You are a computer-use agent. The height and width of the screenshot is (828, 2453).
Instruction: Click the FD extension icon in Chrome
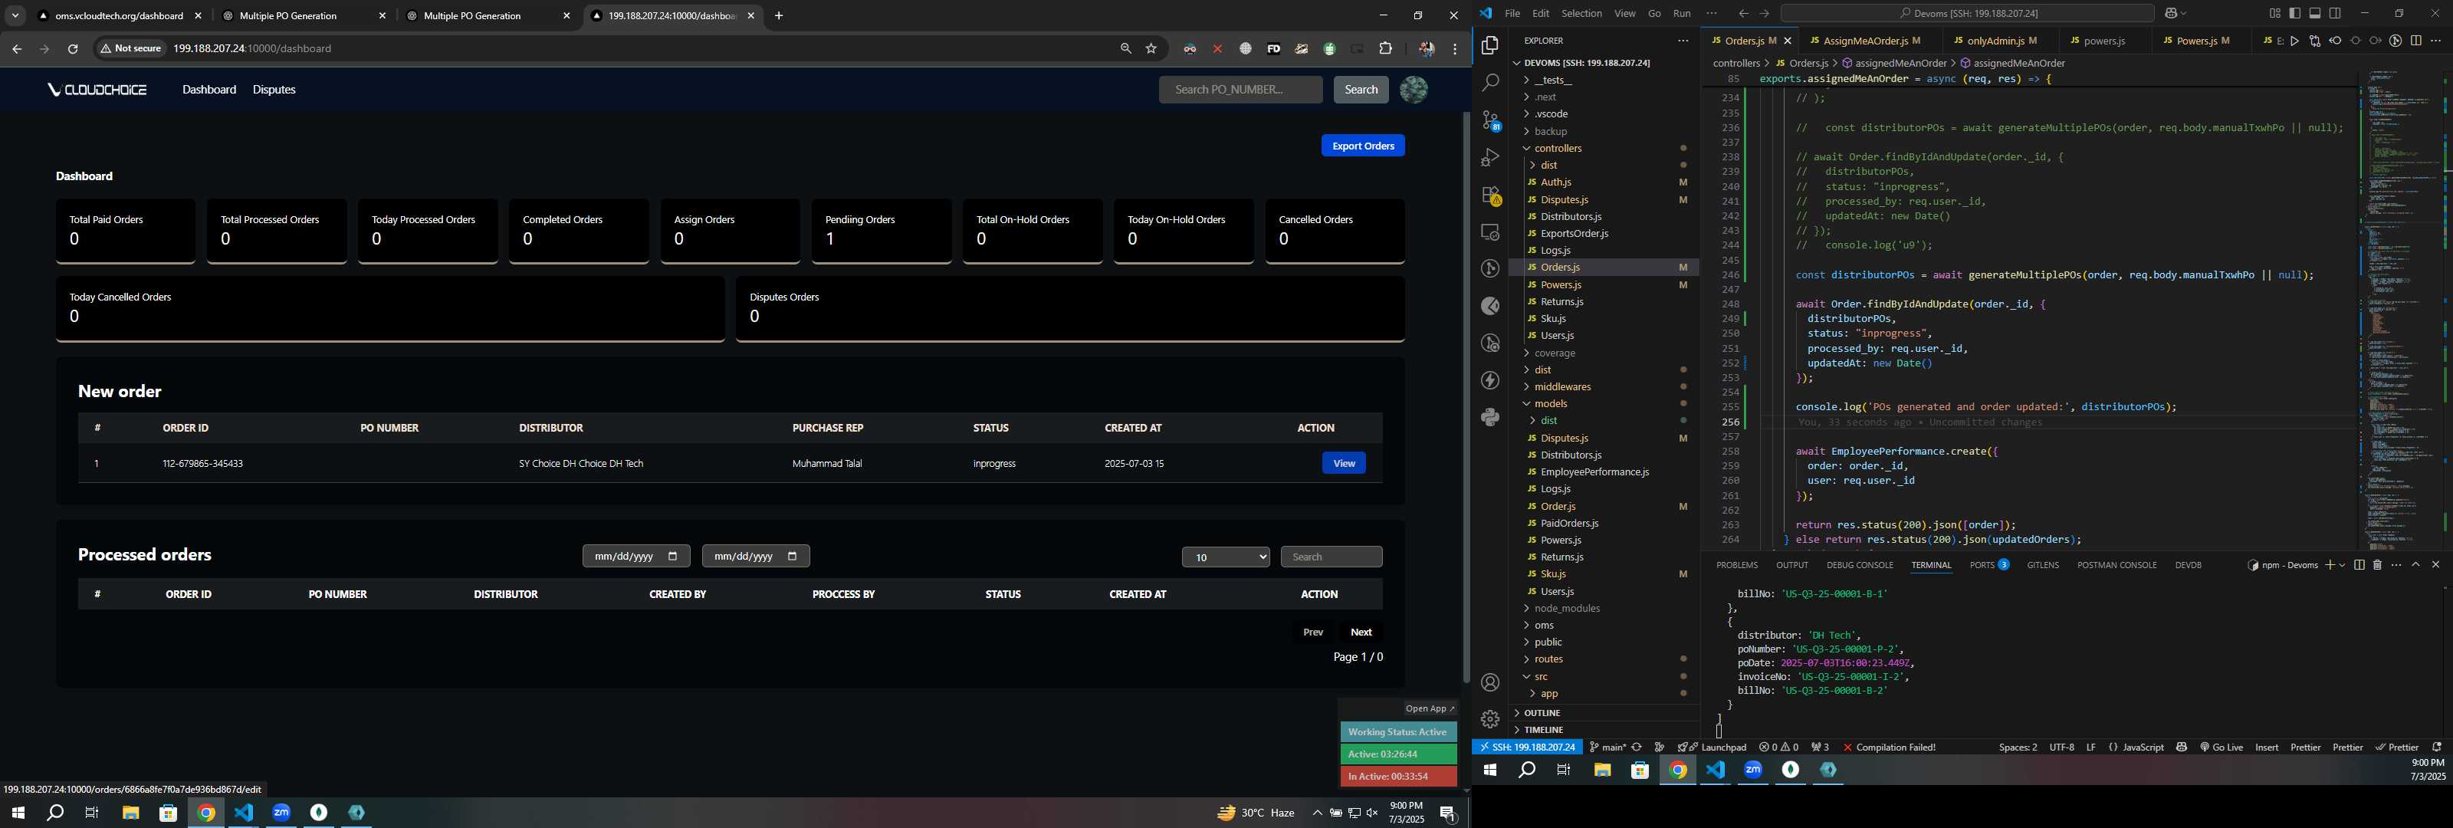1273,48
